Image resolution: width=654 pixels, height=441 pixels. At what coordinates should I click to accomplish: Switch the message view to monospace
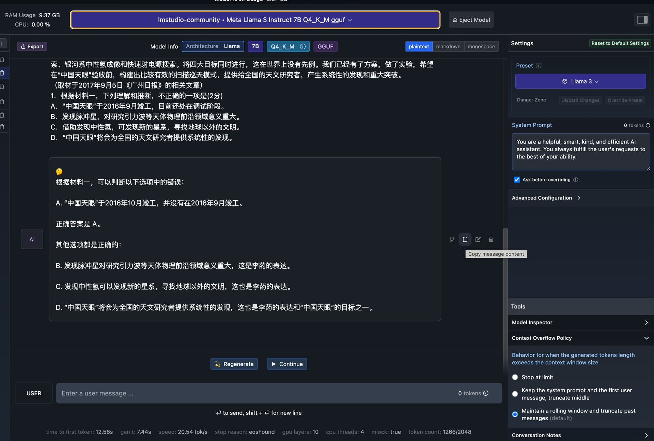481,47
